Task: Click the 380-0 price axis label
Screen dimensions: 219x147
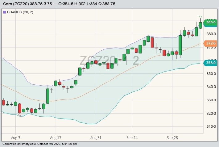Action: 211,34
